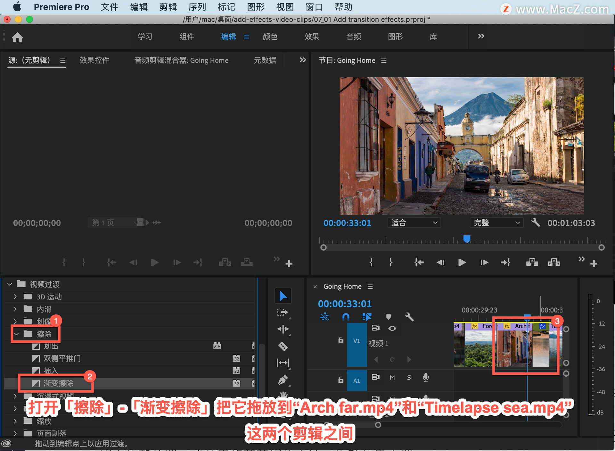Toggle timeline snapping magnet

(346, 317)
